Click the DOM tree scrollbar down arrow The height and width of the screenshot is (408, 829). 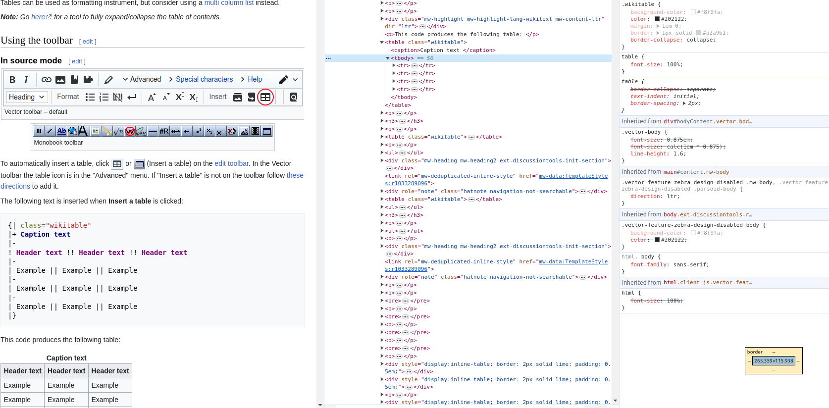pos(615,401)
